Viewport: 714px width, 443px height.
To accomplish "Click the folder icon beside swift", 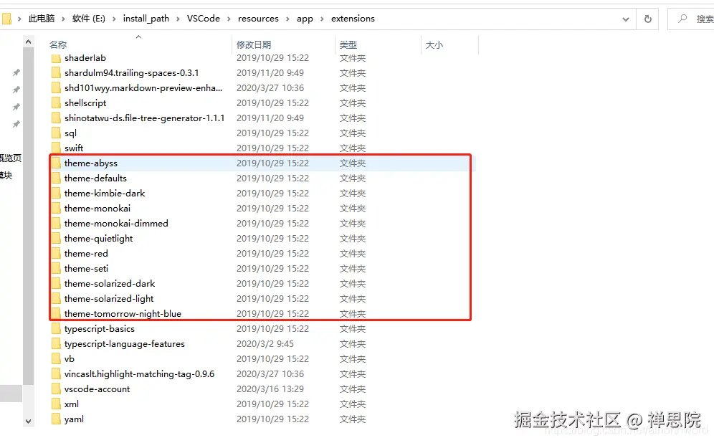I will pos(57,148).
